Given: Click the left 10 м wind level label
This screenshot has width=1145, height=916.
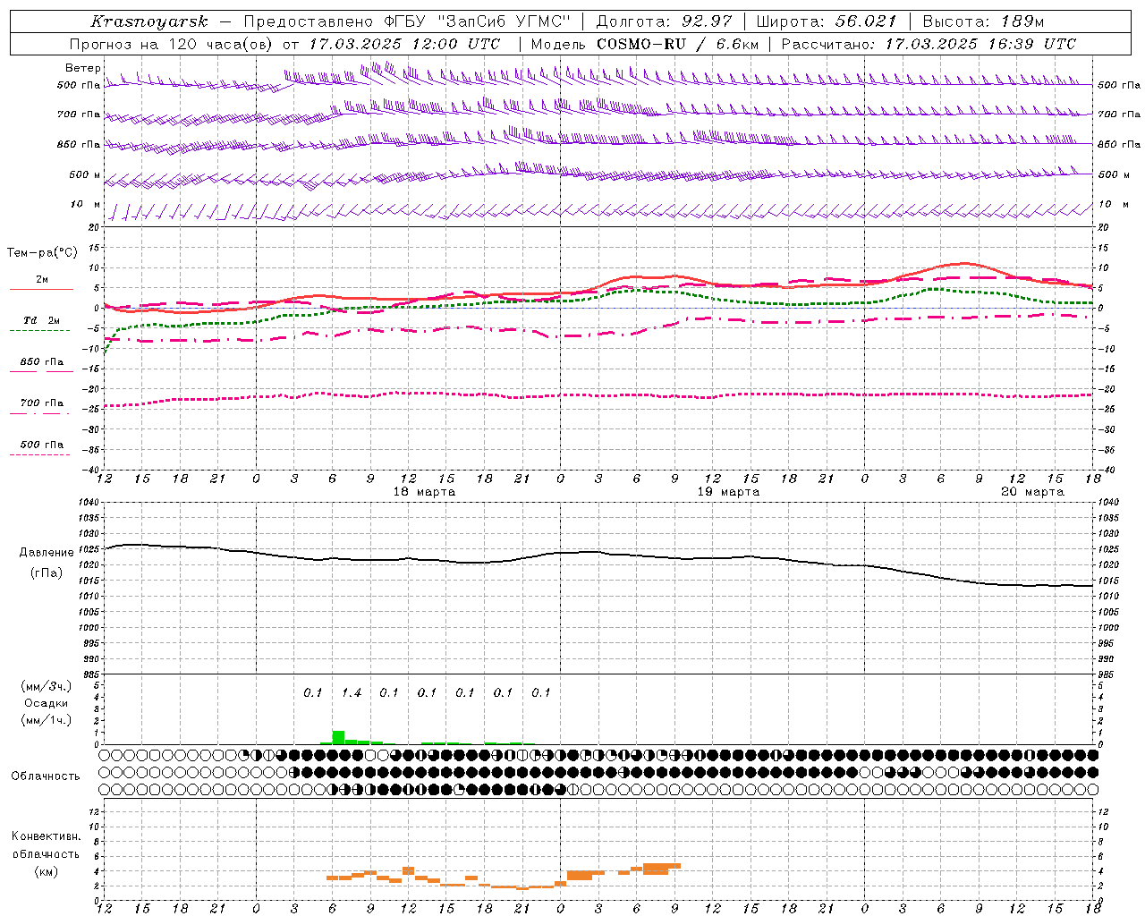Looking at the screenshot, I should pos(86,204).
